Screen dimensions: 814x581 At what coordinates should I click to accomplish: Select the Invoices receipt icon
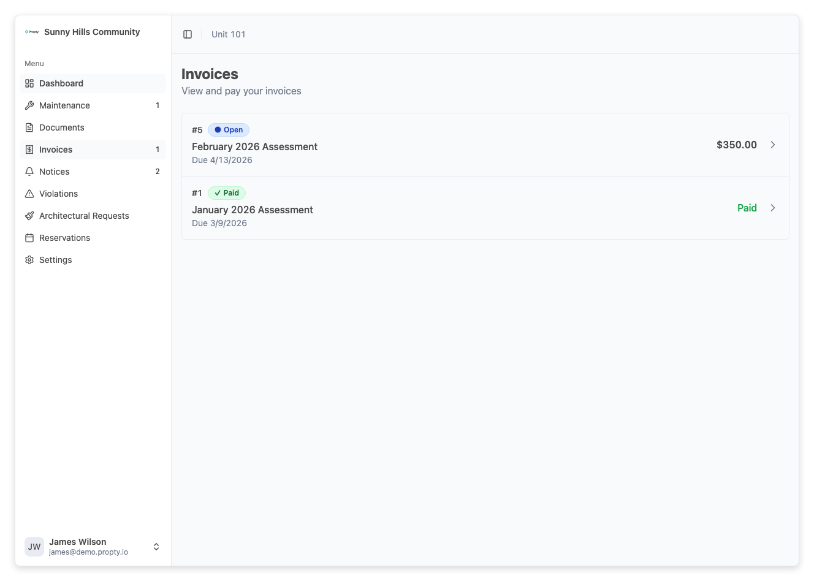(29, 150)
